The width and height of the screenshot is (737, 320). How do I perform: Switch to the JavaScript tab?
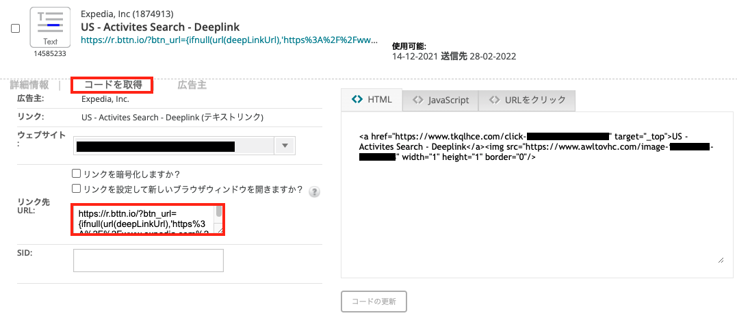[x=441, y=100]
